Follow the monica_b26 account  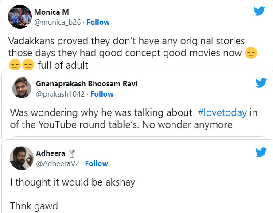point(98,22)
